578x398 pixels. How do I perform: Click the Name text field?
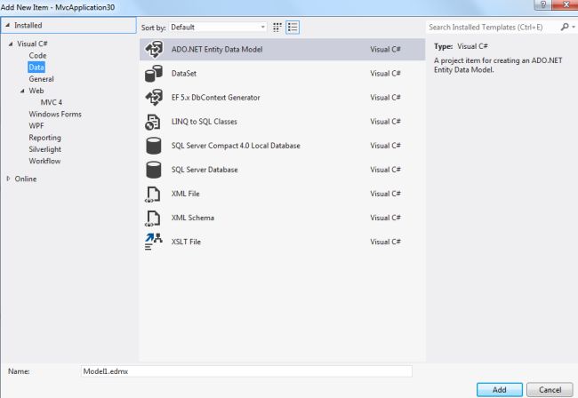(x=246, y=370)
